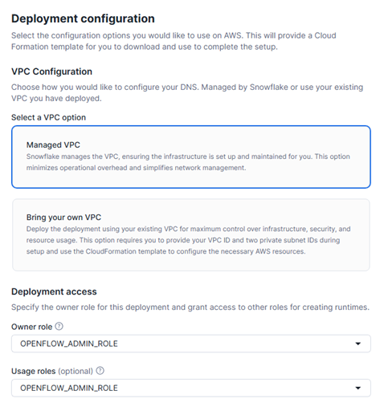Click the Bring your own VPC title
The width and height of the screenshot is (380, 407).
click(63, 218)
